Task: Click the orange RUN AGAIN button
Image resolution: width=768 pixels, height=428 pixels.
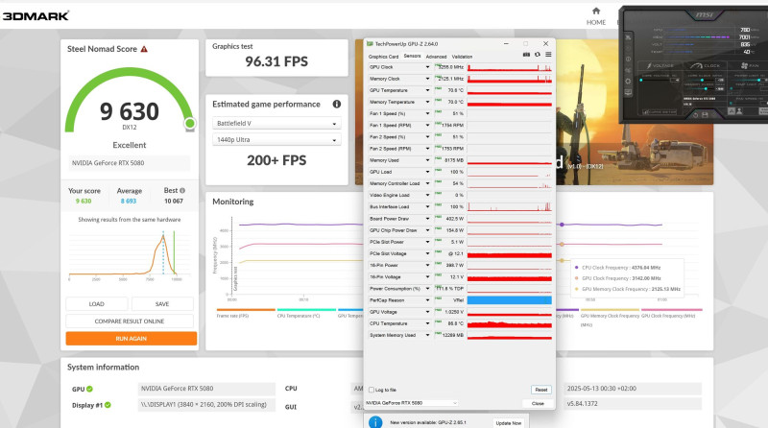Action: [132, 339]
